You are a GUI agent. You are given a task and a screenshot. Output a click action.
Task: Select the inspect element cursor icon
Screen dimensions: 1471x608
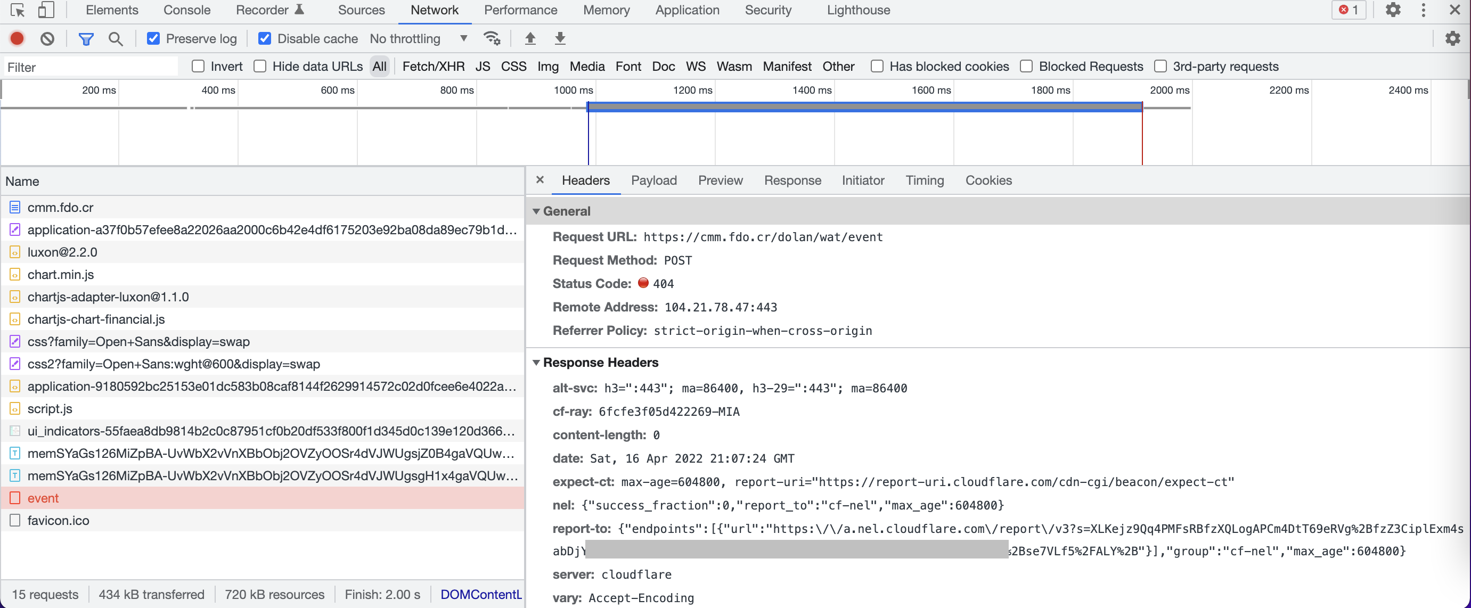(17, 10)
